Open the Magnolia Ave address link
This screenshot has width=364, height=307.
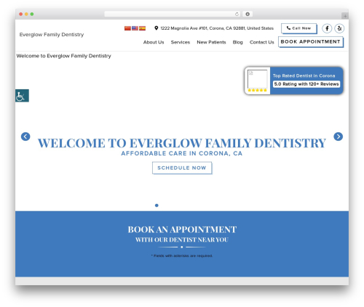(x=217, y=28)
